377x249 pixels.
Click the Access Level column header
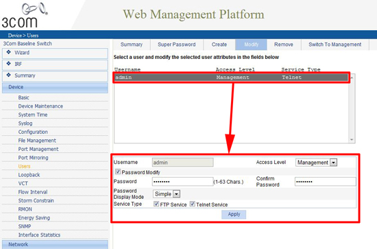tap(235, 69)
